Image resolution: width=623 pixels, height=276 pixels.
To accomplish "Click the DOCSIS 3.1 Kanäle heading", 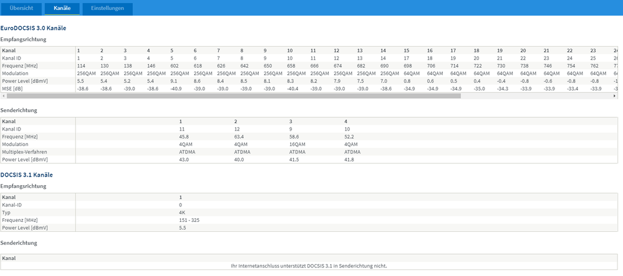I will coord(27,175).
